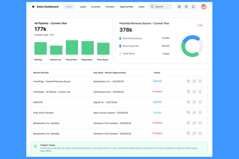Toggle the switch on GetOutdoors.com row

188,92
